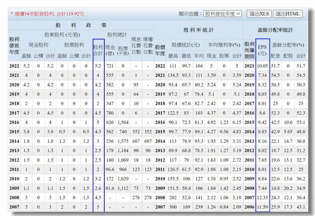The width and height of the screenshot is (315, 216).
Task: Select EPS cell 11.59
Action: [x=262, y=207]
